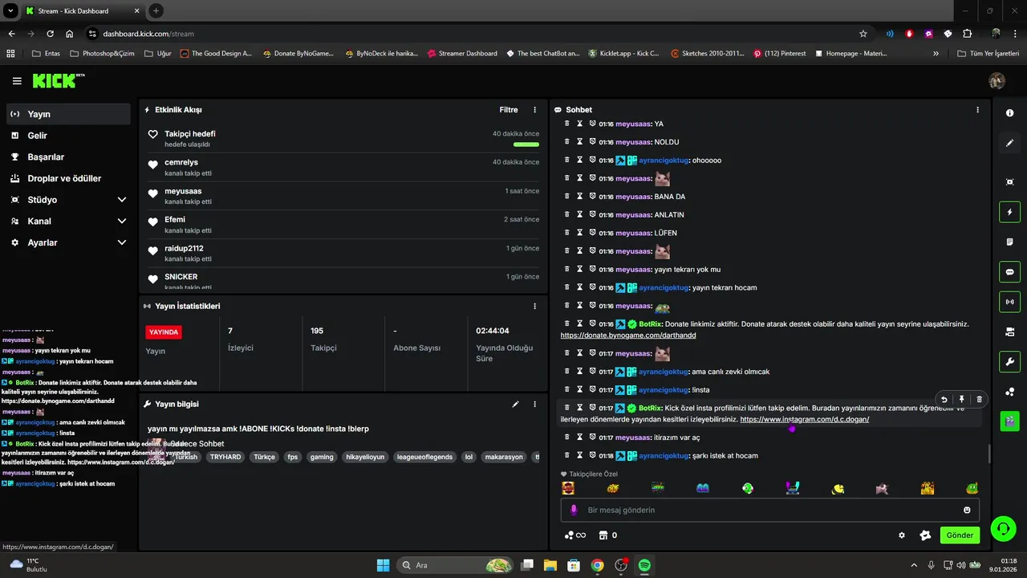The image size is (1027, 578).
Task: Click the user avatar at top right
Action: (997, 81)
